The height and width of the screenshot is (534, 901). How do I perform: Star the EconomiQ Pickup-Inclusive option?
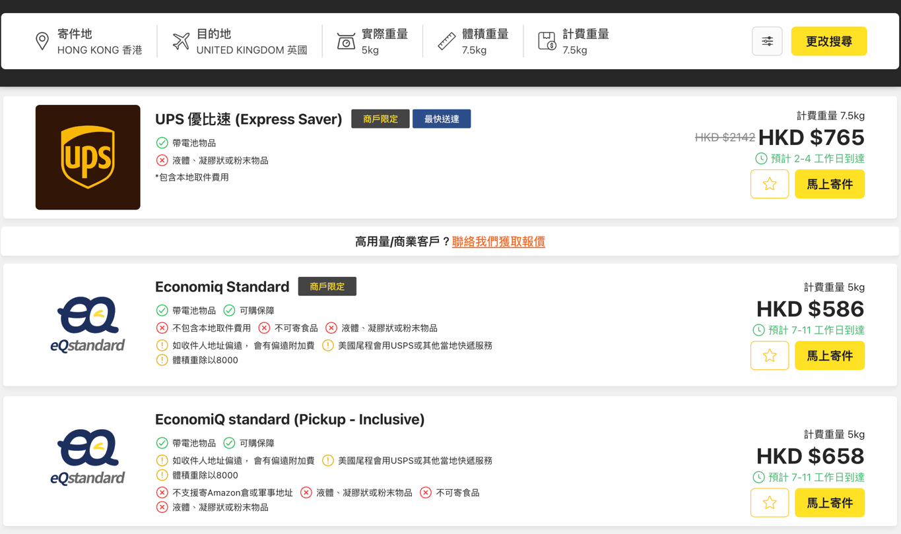tap(769, 503)
